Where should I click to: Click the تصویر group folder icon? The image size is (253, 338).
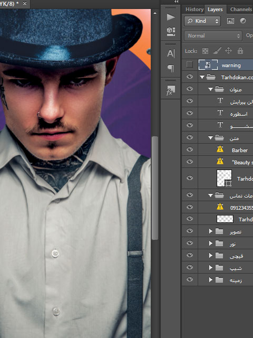coord(219,231)
